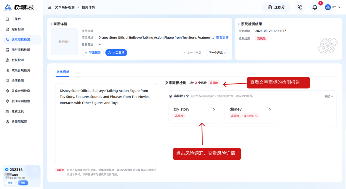Click the 检测项配置 settings icon
The height and width of the screenshot is (189, 346).
[7, 122]
